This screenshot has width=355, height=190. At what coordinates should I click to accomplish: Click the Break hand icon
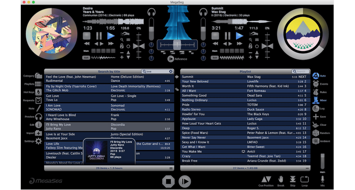(x=281, y=179)
